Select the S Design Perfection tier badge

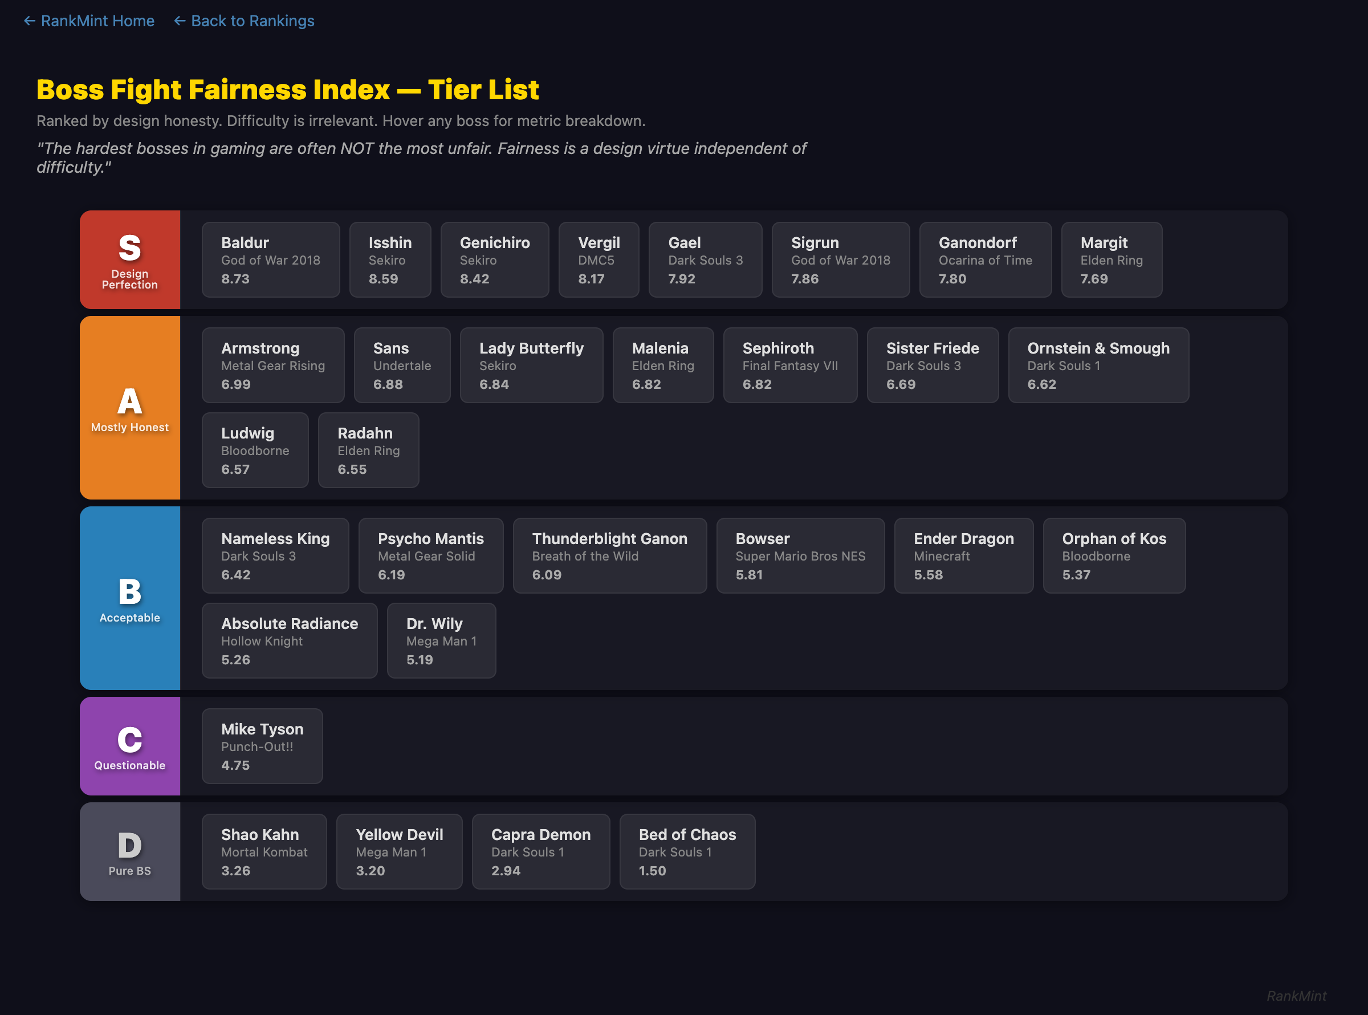tap(129, 259)
